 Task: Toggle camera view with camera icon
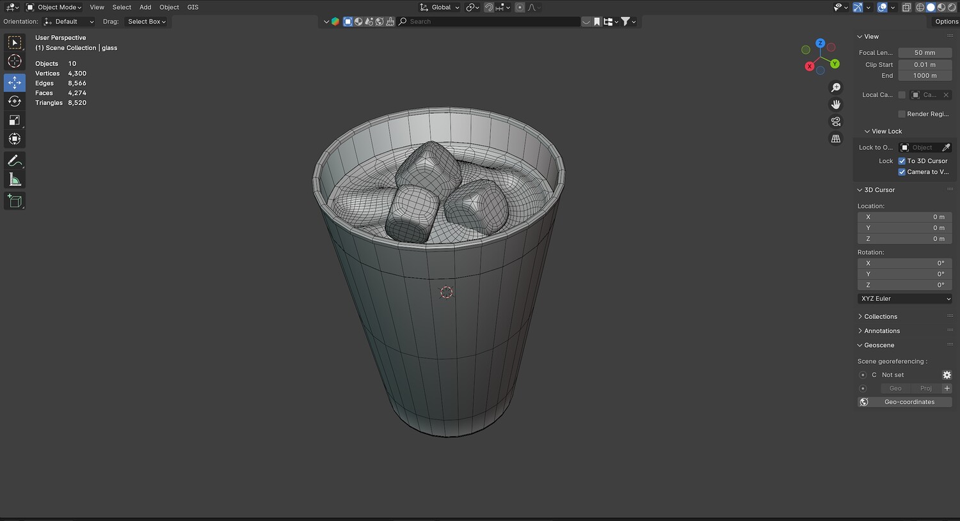(x=836, y=121)
